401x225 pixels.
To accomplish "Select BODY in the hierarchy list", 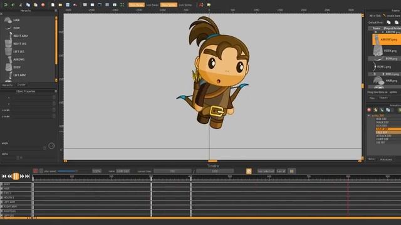I will pyautogui.click(x=17, y=67).
